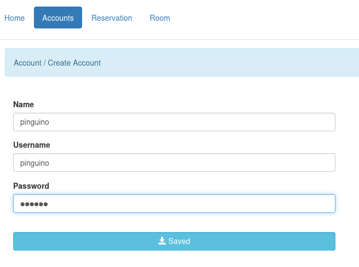Select the Accounts navigation tab

(x=58, y=18)
